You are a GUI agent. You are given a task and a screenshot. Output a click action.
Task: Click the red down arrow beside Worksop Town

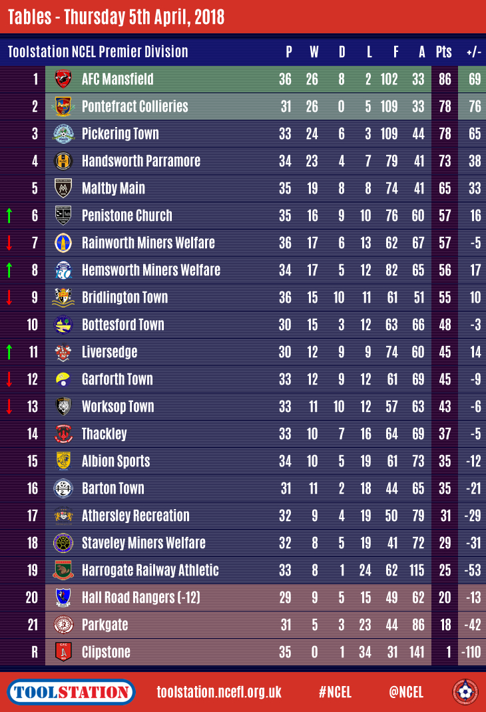9,407
